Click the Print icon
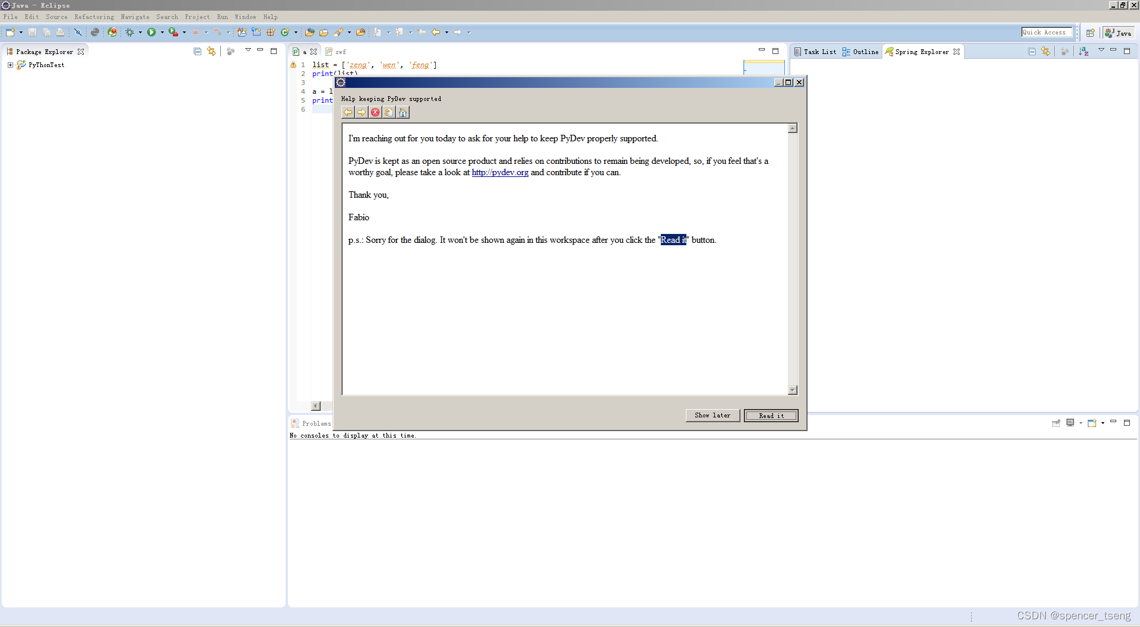The height and width of the screenshot is (627, 1140). (x=60, y=33)
